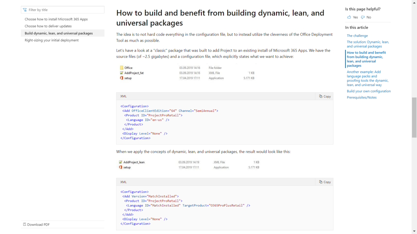Click the AddProject_fat XML file icon
Image resolution: width=417 pixels, height=234 pixels.
click(x=122, y=73)
